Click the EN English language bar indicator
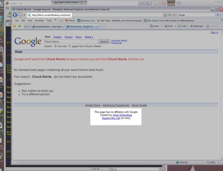 point(66,3)
